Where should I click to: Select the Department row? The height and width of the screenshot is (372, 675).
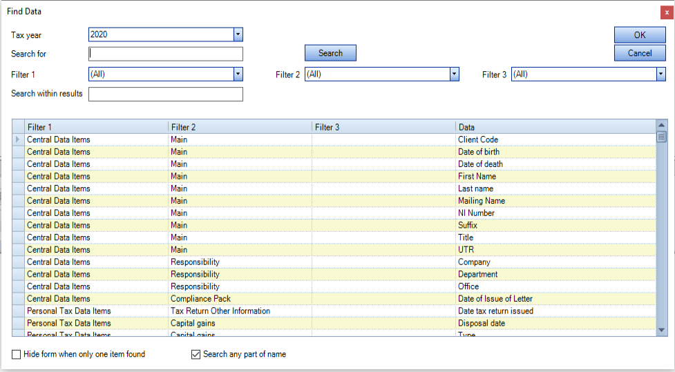pos(334,275)
